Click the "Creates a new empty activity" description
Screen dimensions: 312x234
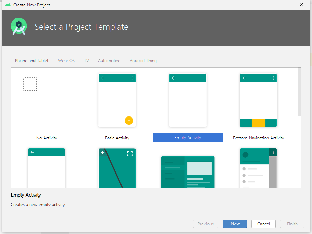38,205
